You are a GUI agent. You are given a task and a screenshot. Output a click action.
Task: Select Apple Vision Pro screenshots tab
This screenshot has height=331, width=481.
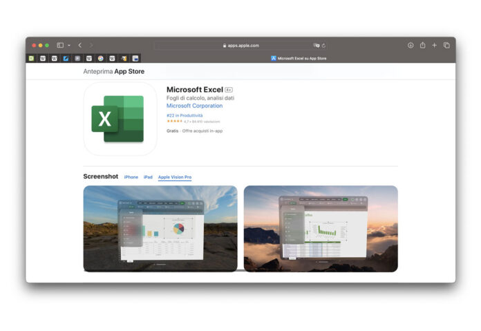[x=175, y=177]
